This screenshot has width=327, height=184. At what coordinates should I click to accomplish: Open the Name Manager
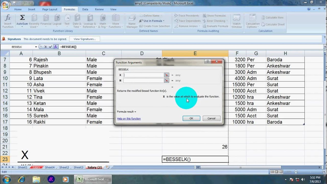pos(132,21)
